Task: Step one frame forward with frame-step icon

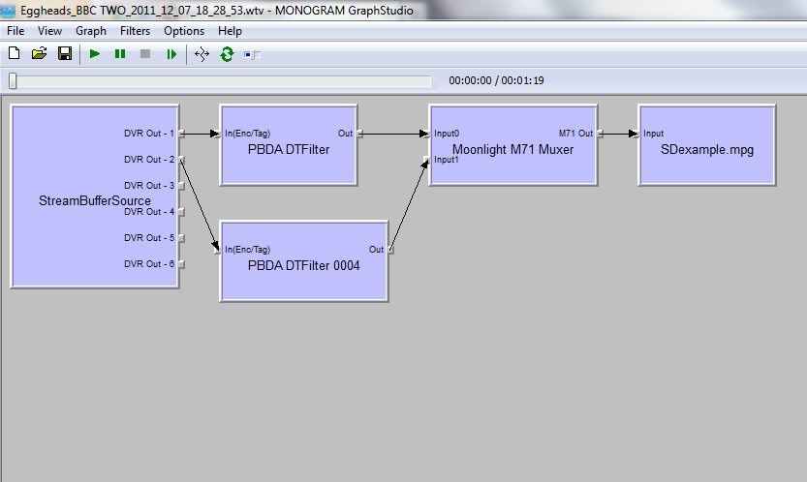Action: click(171, 54)
